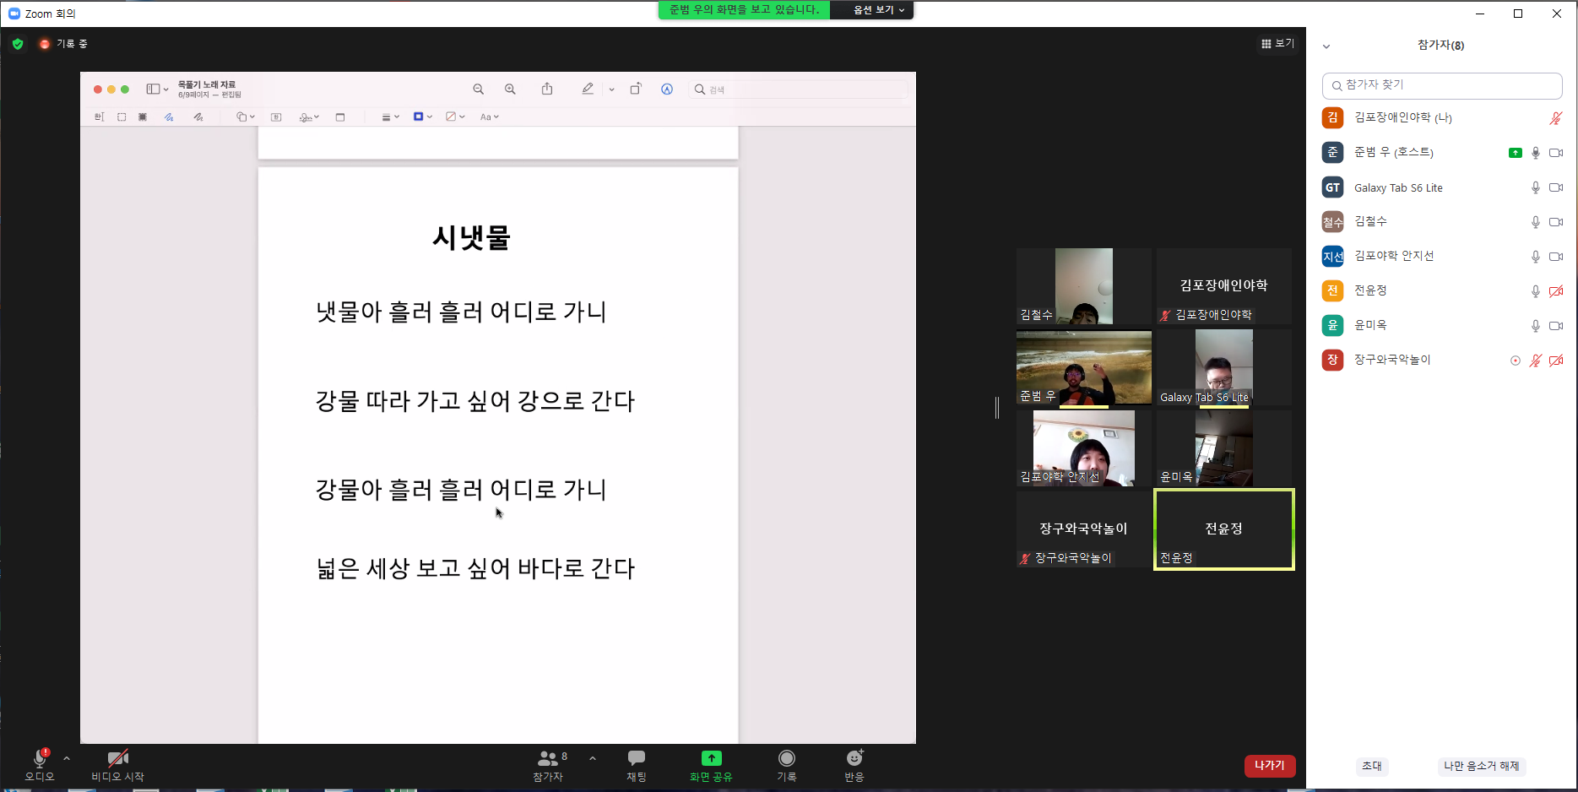This screenshot has height=792, width=1578.
Task: Open the 참가자 participants panel button
Action: (x=548, y=765)
